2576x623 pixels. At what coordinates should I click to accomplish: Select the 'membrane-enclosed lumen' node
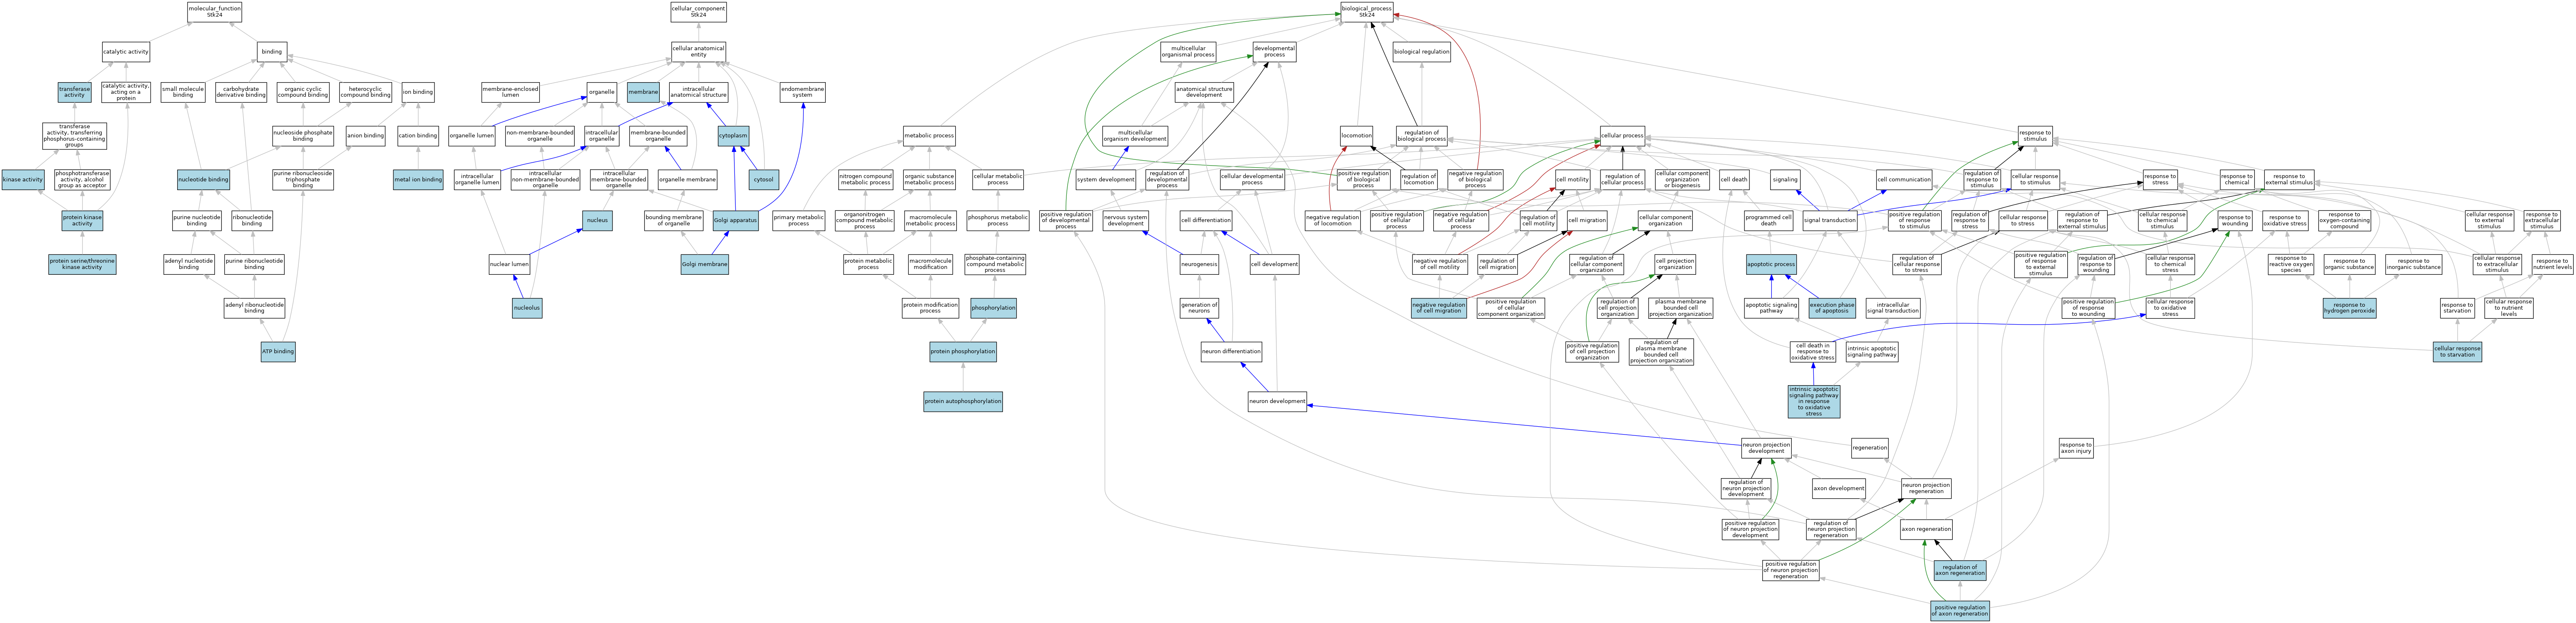click(511, 92)
